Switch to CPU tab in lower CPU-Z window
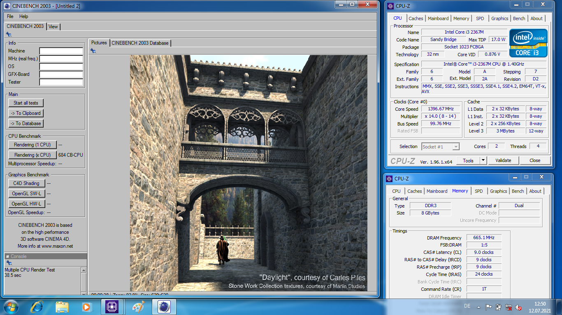This screenshot has width=562, height=315. tap(396, 191)
